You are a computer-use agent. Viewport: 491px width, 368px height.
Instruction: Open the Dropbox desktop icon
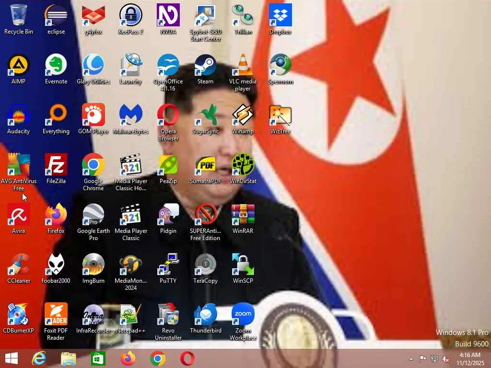tap(280, 19)
